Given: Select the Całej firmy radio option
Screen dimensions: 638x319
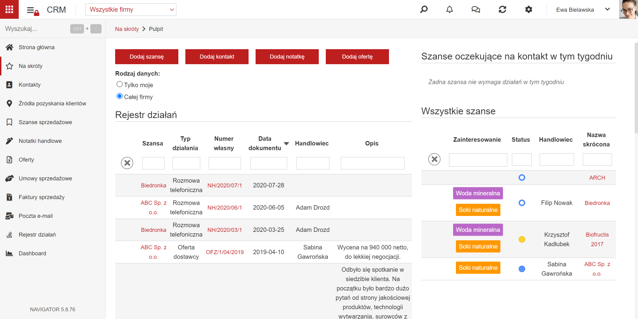Looking at the screenshot, I should point(119,96).
